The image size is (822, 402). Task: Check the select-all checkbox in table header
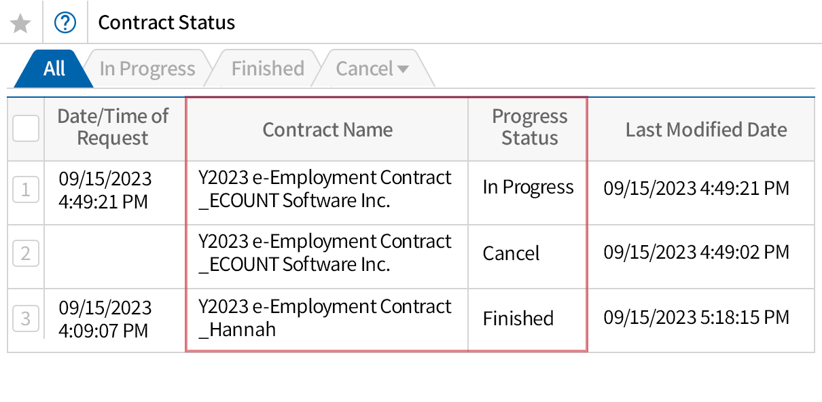pyautogui.click(x=25, y=128)
